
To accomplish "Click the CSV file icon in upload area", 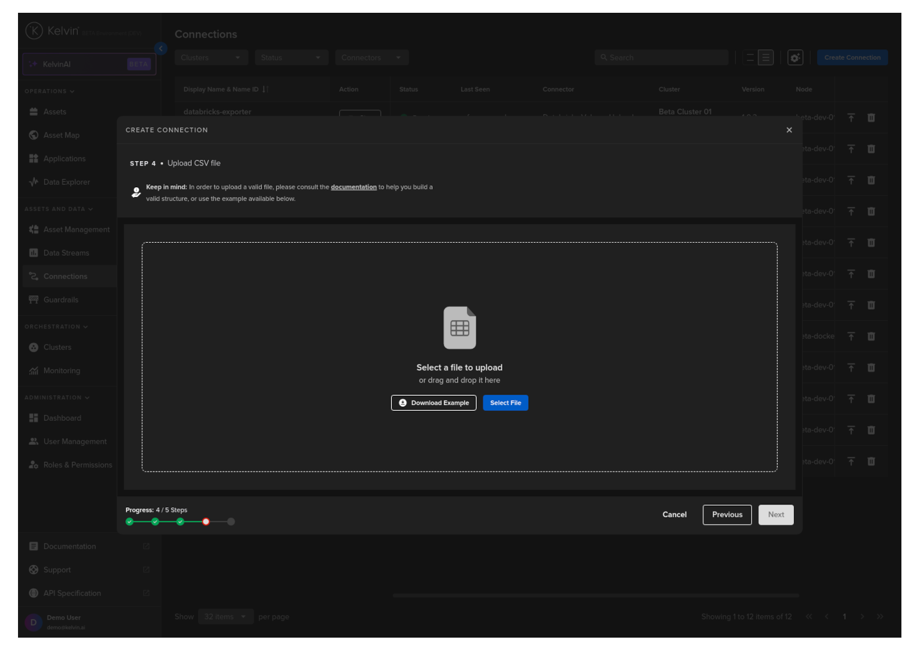I will point(459,328).
